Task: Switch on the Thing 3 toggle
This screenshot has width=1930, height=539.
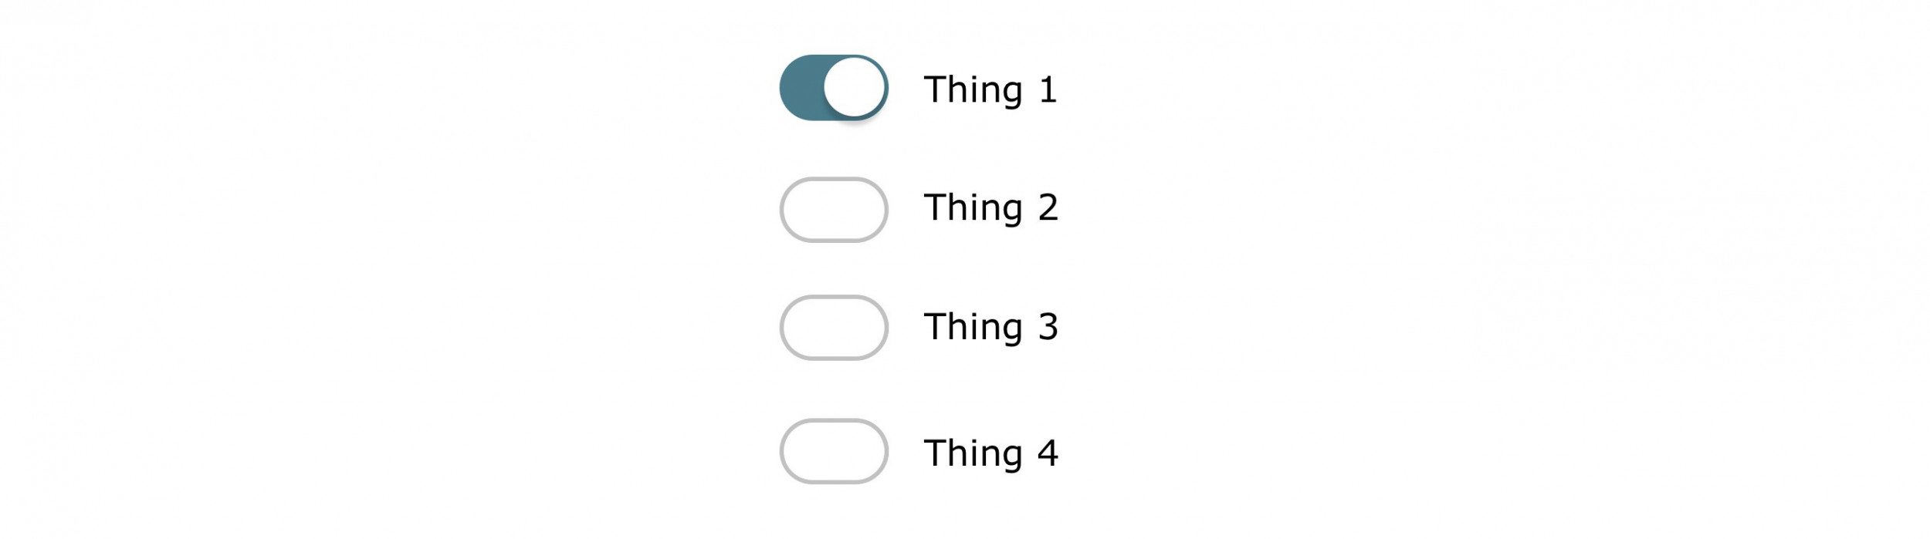Action: click(x=834, y=328)
